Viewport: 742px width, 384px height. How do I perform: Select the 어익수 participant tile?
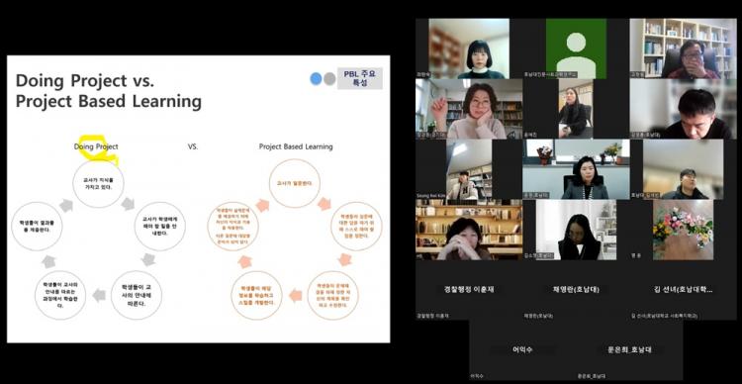pos(522,350)
